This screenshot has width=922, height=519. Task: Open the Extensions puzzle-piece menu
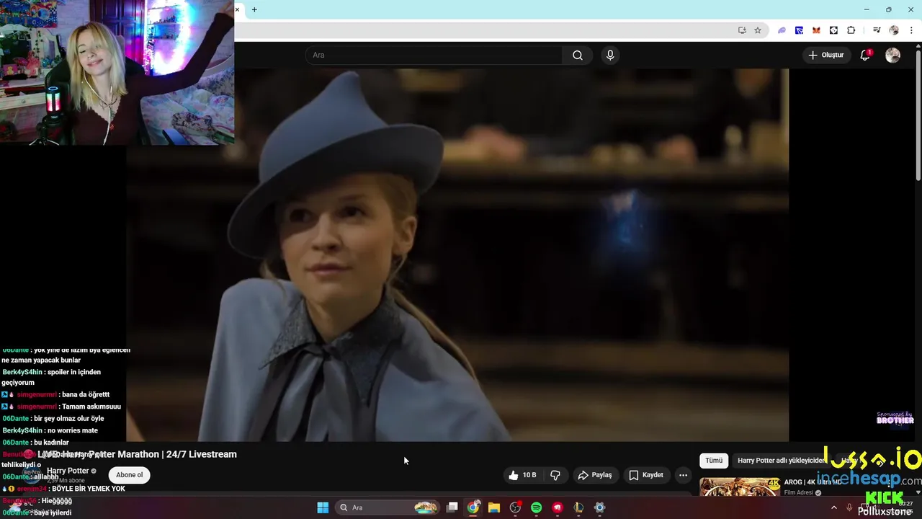pyautogui.click(x=851, y=30)
